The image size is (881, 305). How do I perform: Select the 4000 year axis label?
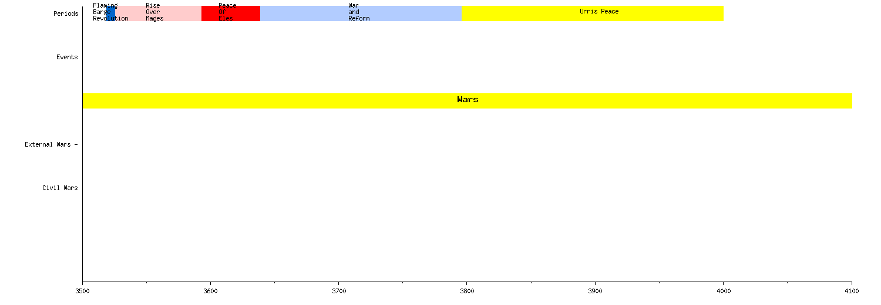(723, 291)
